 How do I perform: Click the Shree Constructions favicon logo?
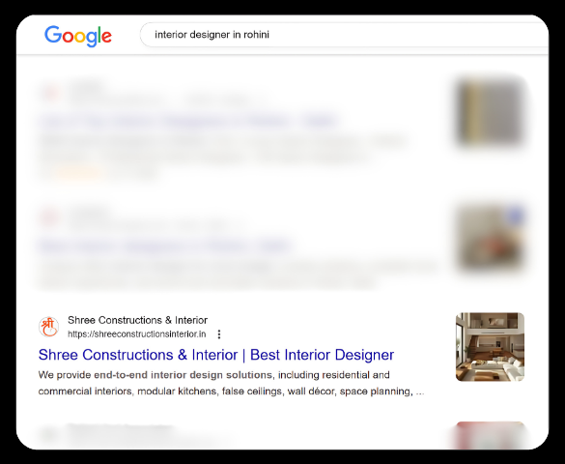(x=48, y=327)
